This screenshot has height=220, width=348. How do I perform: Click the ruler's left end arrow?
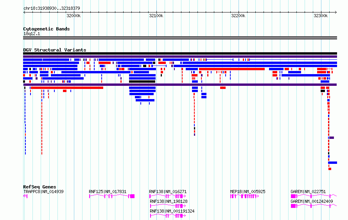(24, 12)
